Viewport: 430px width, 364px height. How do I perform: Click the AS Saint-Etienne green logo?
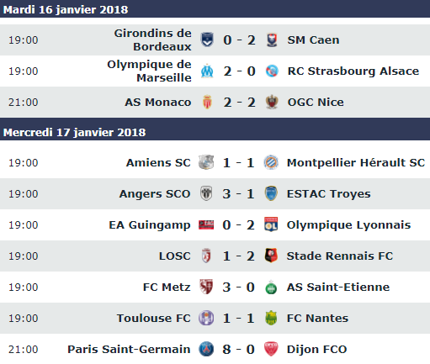click(271, 288)
